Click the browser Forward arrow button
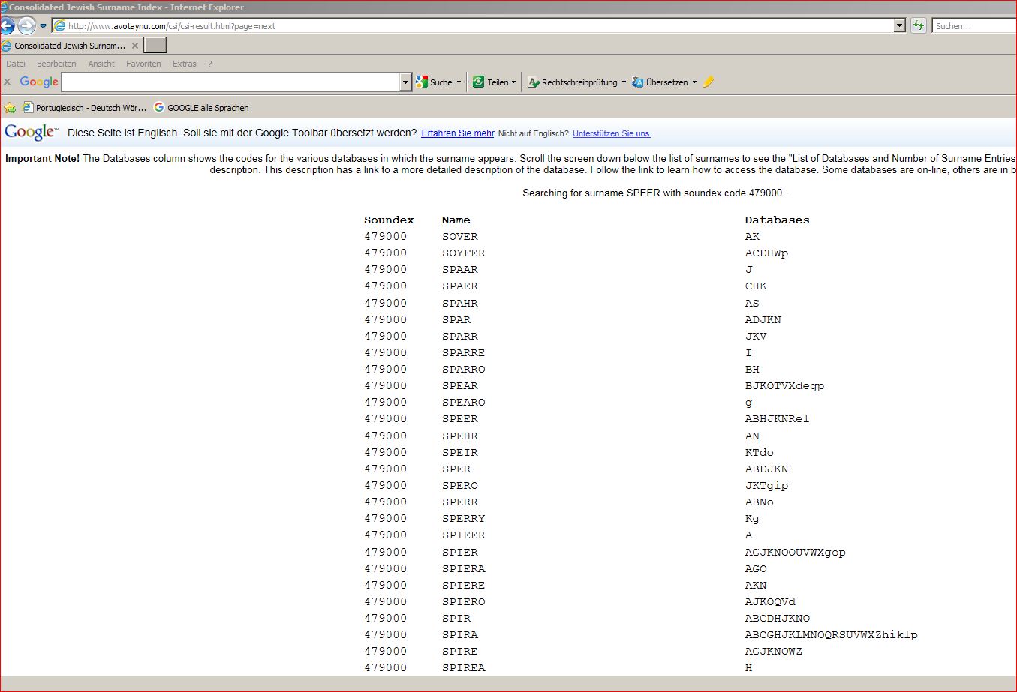This screenshot has height=692, width=1017. [x=26, y=25]
